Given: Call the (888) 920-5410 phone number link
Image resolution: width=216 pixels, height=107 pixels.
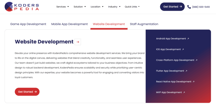Looking at the screenshot, I should pyautogui.click(x=201, y=7).
